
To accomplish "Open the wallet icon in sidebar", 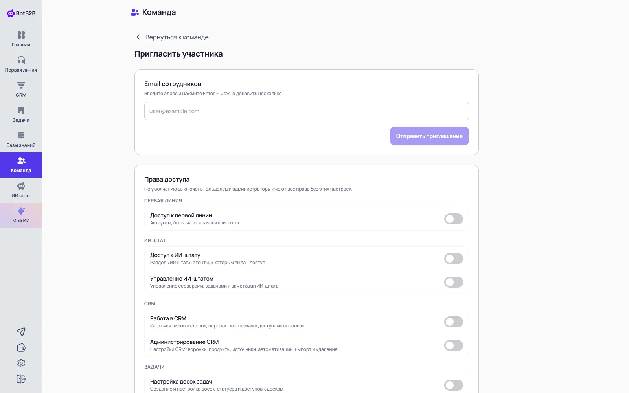I will [21, 347].
